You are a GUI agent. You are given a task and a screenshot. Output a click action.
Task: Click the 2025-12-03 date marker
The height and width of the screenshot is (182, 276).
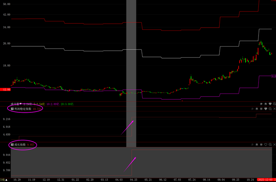click(x=266, y=180)
